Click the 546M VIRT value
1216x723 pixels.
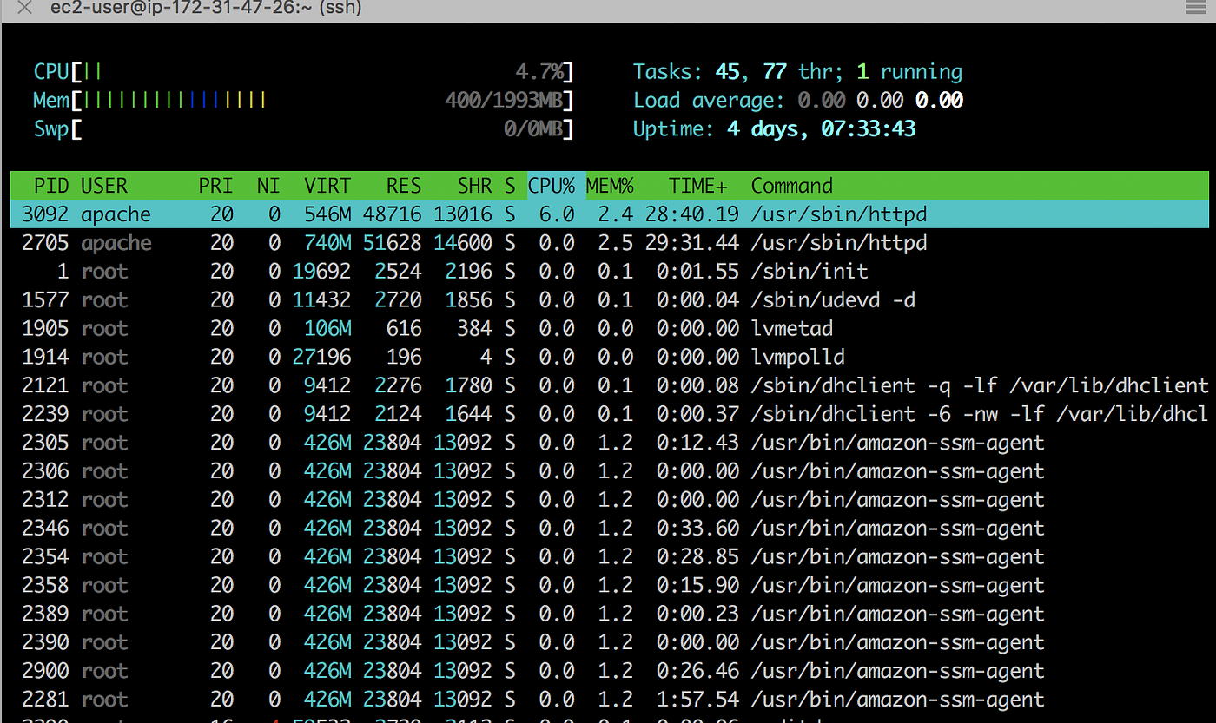[327, 214]
